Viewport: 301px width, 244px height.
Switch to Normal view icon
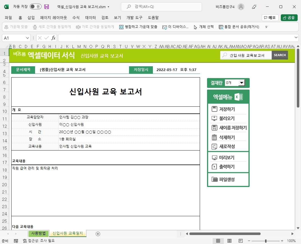pyautogui.click(x=218, y=241)
